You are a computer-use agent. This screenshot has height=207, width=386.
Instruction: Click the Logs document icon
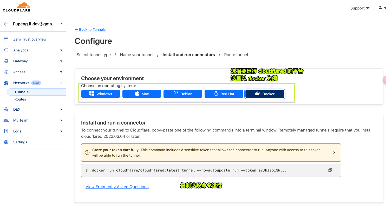tap(6, 131)
